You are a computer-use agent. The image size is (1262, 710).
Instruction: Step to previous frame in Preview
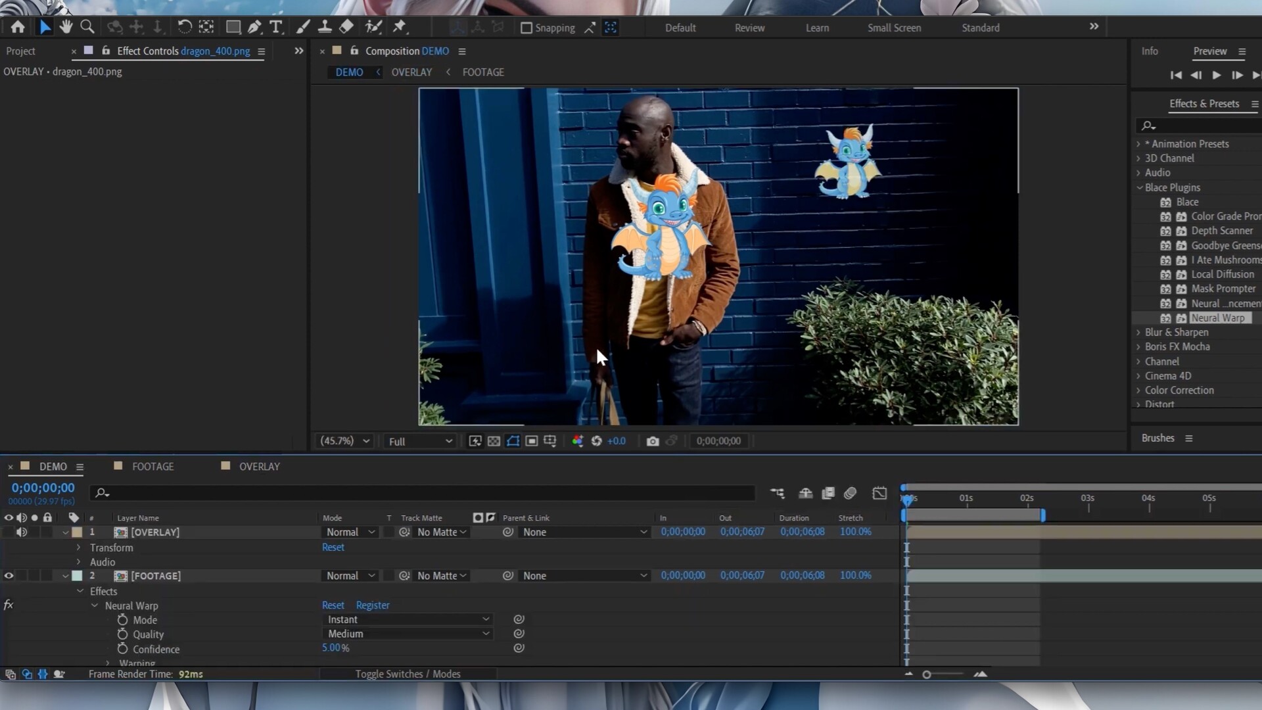pyautogui.click(x=1196, y=75)
